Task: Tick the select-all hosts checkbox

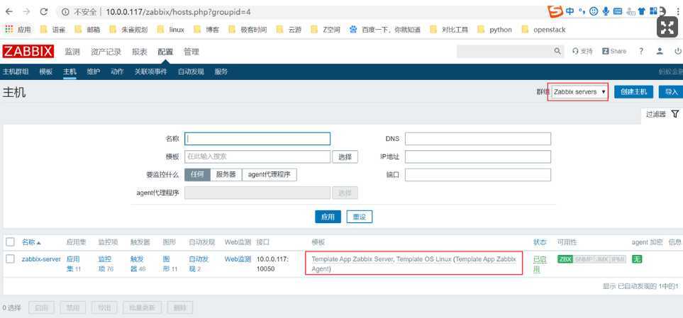Action: [x=11, y=242]
